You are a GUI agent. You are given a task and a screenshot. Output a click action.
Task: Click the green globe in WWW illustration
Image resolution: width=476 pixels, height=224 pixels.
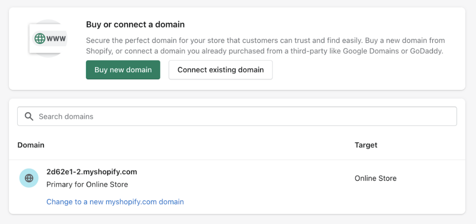[x=40, y=39]
